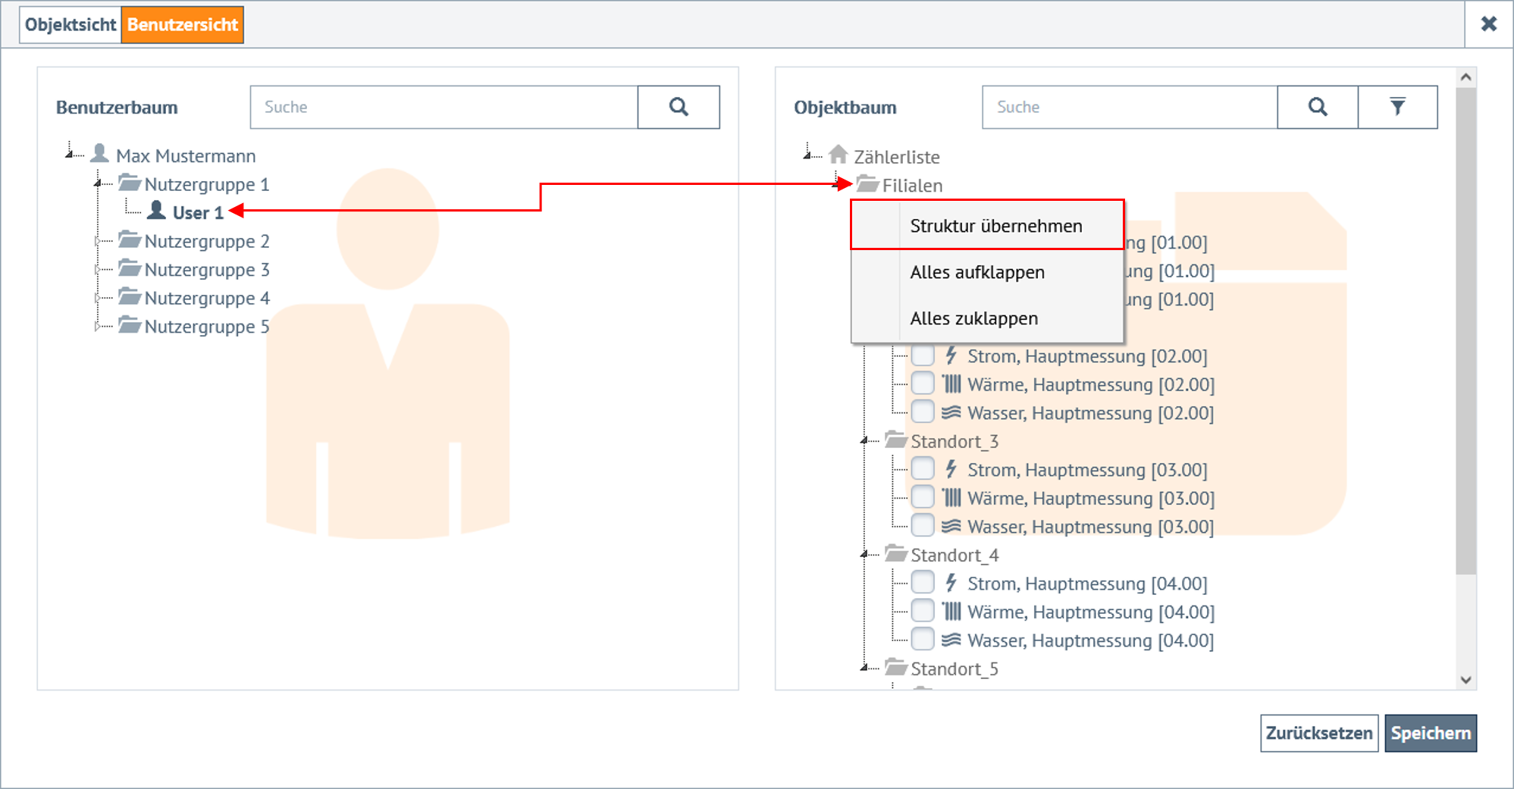Click the Standort_4 folder icon
This screenshot has height=789, width=1514.
[896, 554]
